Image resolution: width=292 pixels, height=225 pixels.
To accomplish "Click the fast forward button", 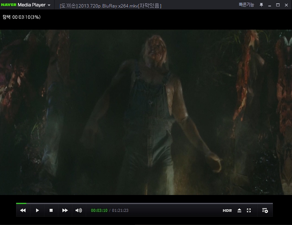I will (65, 210).
